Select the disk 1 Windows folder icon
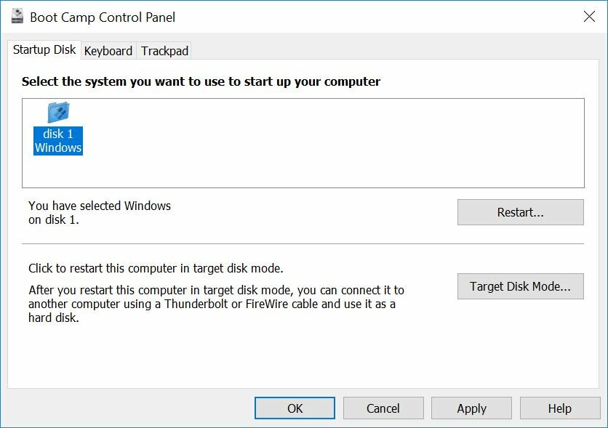This screenshot has height=428, width=608. (58, 112)
